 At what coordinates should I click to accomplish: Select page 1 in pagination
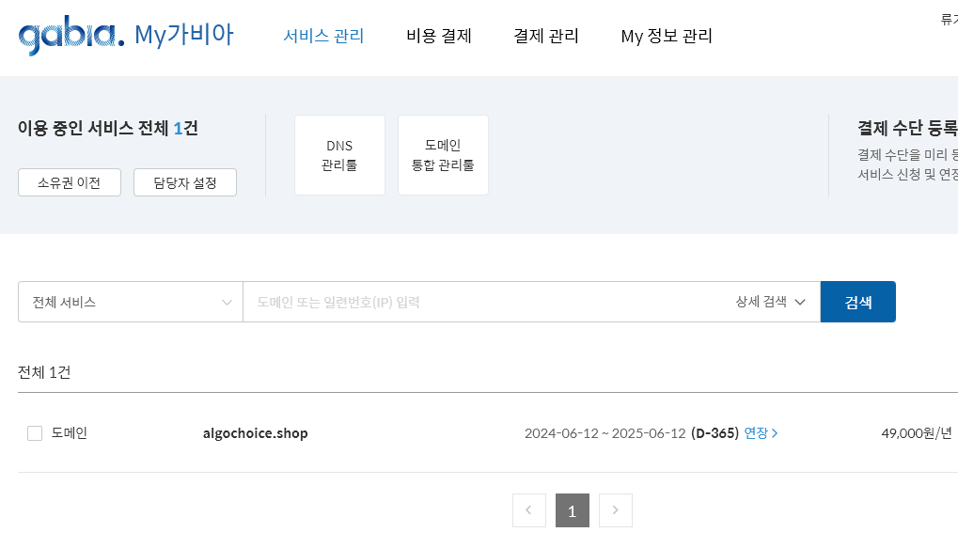[573, 510]
